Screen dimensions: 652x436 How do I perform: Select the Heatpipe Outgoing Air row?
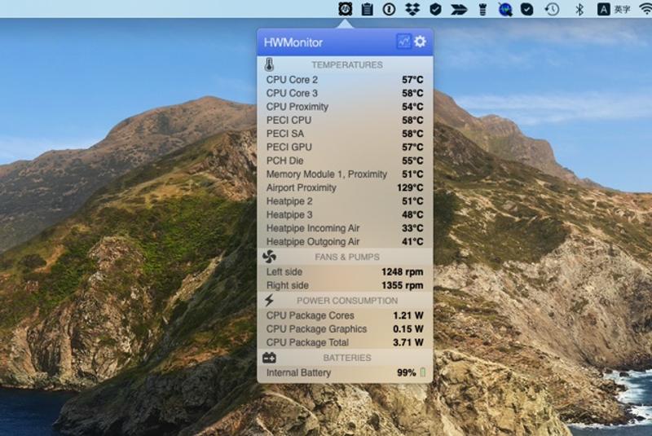[345, 241]
